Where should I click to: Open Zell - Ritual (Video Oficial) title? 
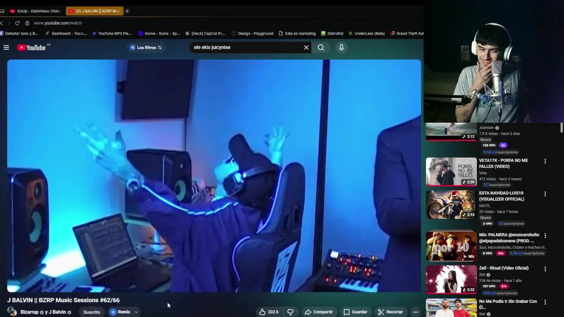[x=504, y=268]
